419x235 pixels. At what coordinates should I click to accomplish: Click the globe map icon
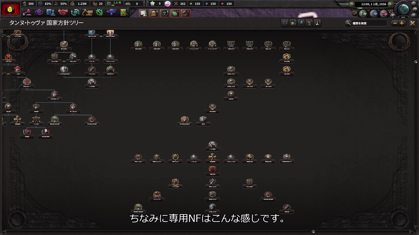pyautogui.click(x=403, y=9)
